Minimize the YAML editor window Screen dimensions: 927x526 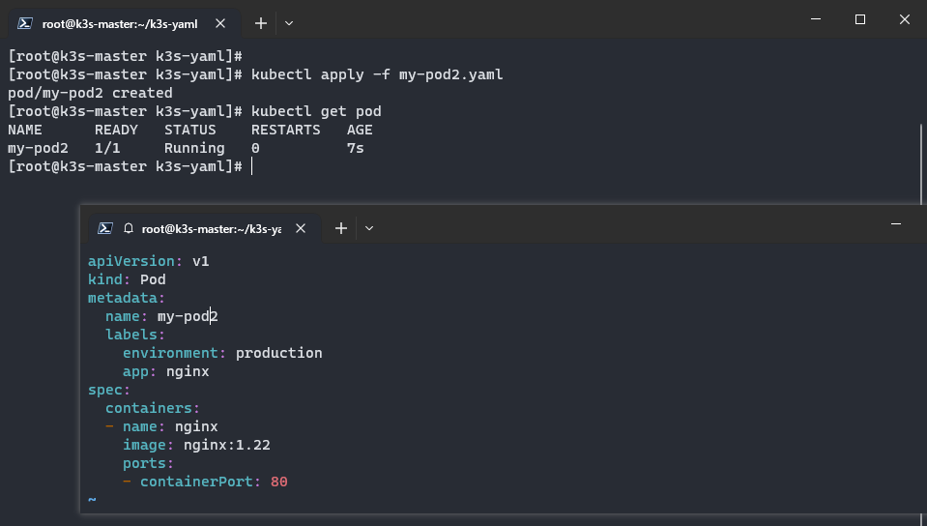[896, 224]
